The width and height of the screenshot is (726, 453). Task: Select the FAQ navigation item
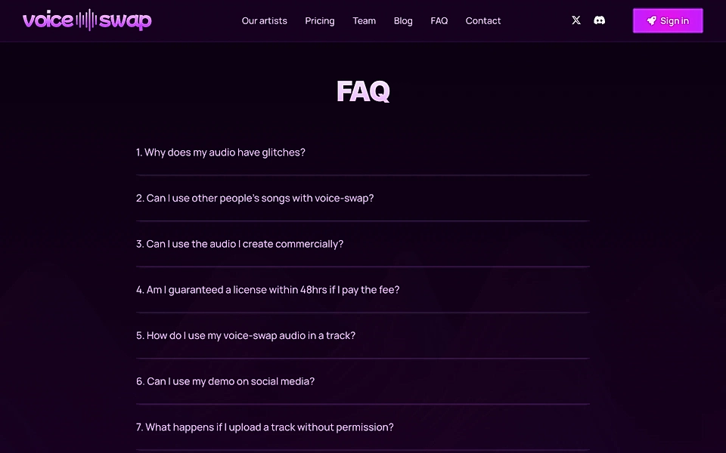[439, 21]
